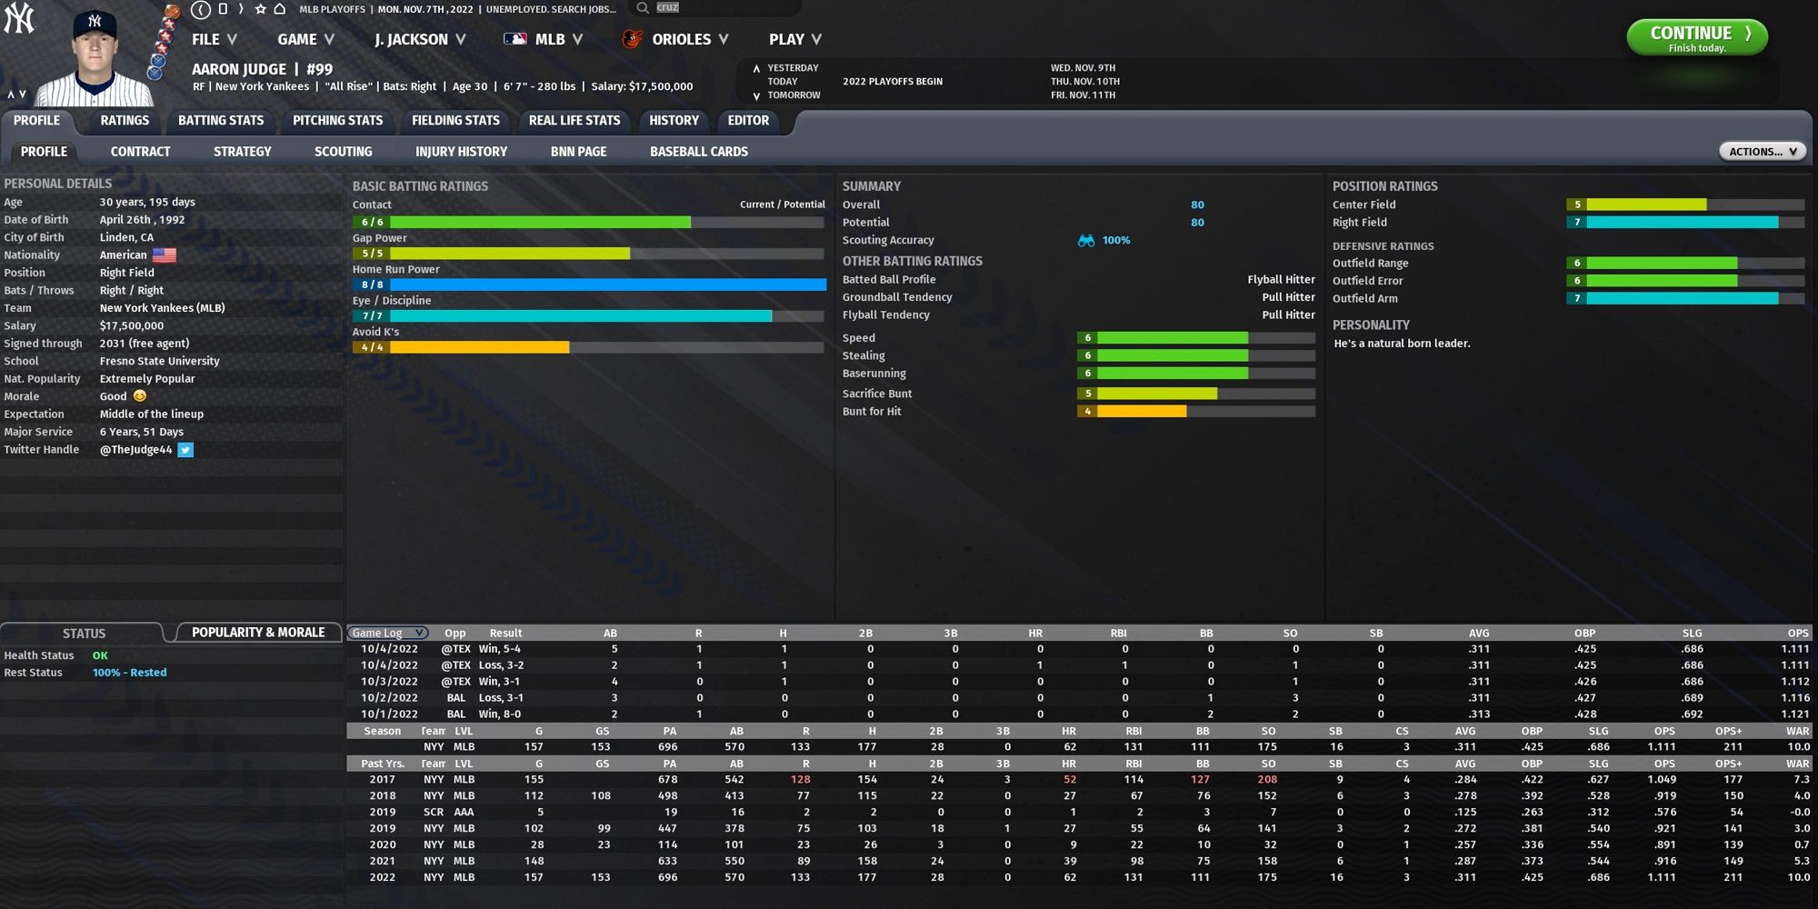This screenshot has height=909, width=1818.
Task: Click the Contact rating bar
Action: (x=589, y=222)
